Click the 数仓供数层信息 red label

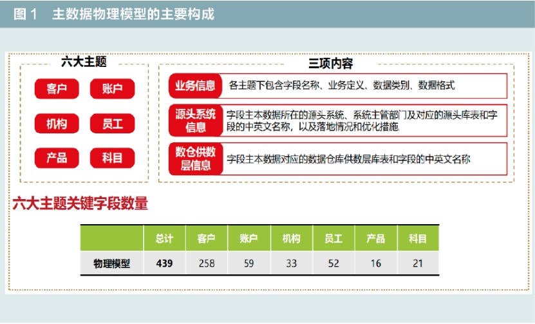(x=196, y=159)
